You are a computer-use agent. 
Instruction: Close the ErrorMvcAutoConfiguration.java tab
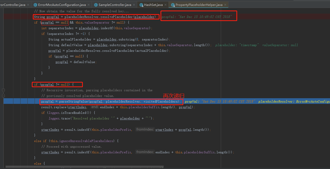tap(89, 5)
